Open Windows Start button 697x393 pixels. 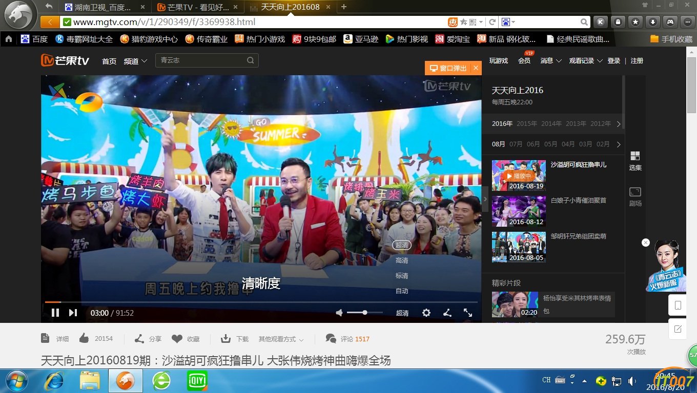(x=17, y=381)
